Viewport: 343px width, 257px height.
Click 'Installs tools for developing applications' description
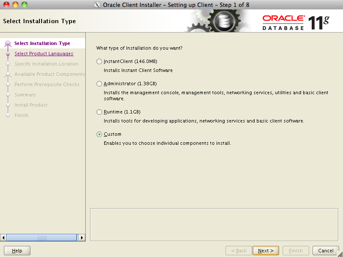(x=204, y=121)
